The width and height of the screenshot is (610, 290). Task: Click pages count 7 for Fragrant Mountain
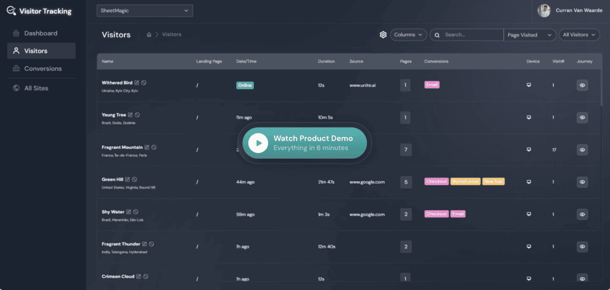click(405, 149)
